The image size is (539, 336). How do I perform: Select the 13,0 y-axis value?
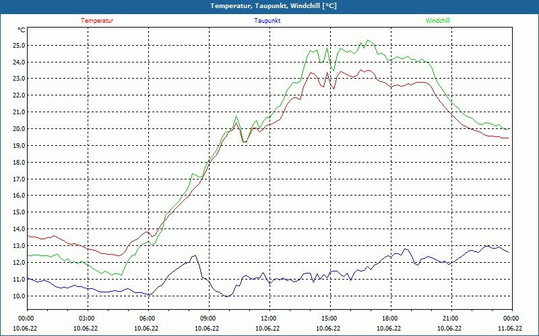point(19,246)
